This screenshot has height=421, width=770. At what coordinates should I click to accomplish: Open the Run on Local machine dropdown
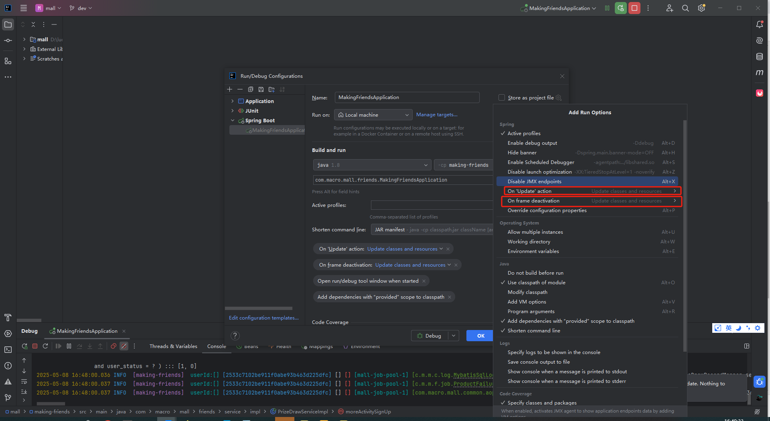click(373, 115)
